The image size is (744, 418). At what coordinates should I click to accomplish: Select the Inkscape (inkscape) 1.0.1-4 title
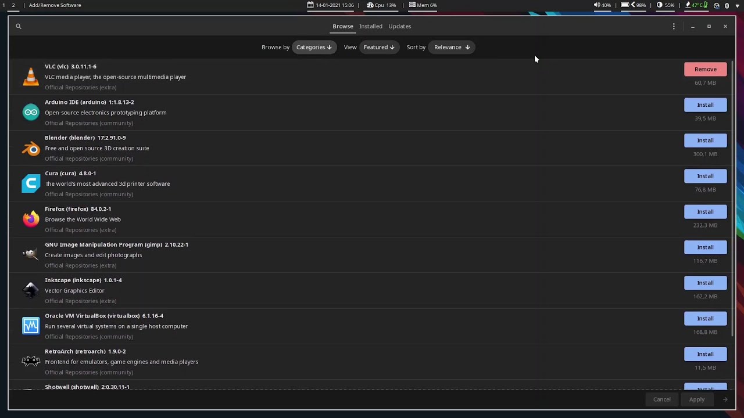click(x=83, y=280)
